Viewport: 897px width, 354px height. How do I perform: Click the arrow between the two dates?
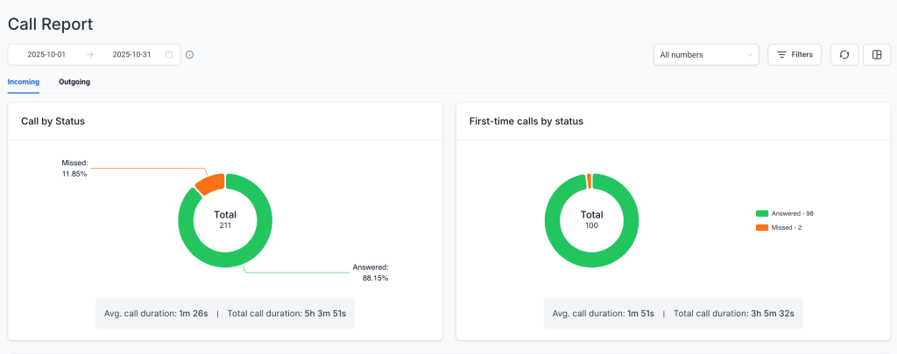click(x=89, y=54)
